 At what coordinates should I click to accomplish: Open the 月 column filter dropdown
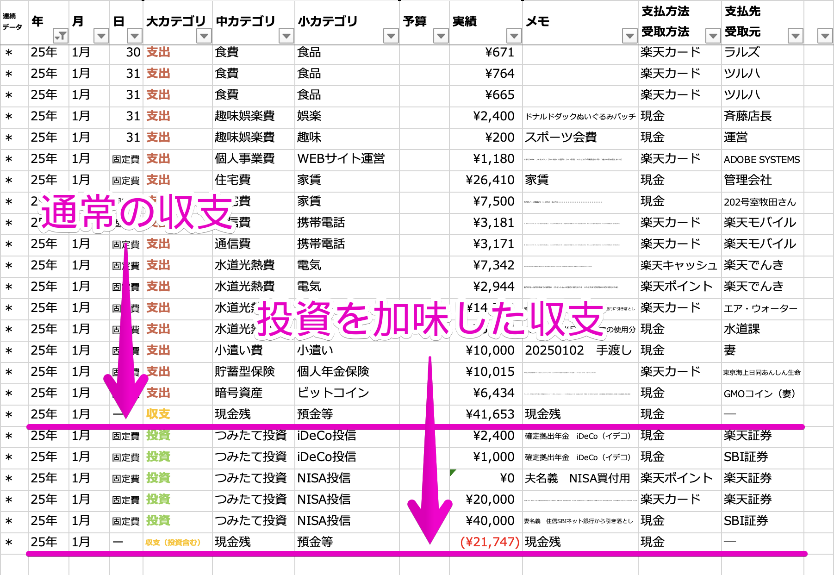(101, 36)
